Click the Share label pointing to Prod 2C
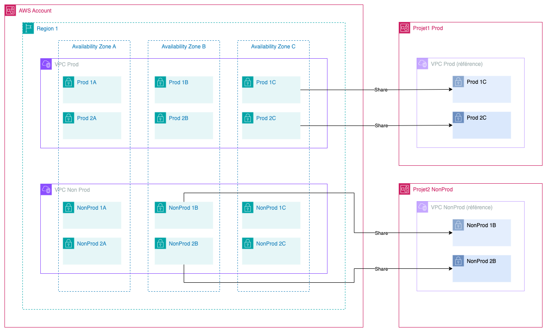This screenshot has width=547, height=332. 381,126
